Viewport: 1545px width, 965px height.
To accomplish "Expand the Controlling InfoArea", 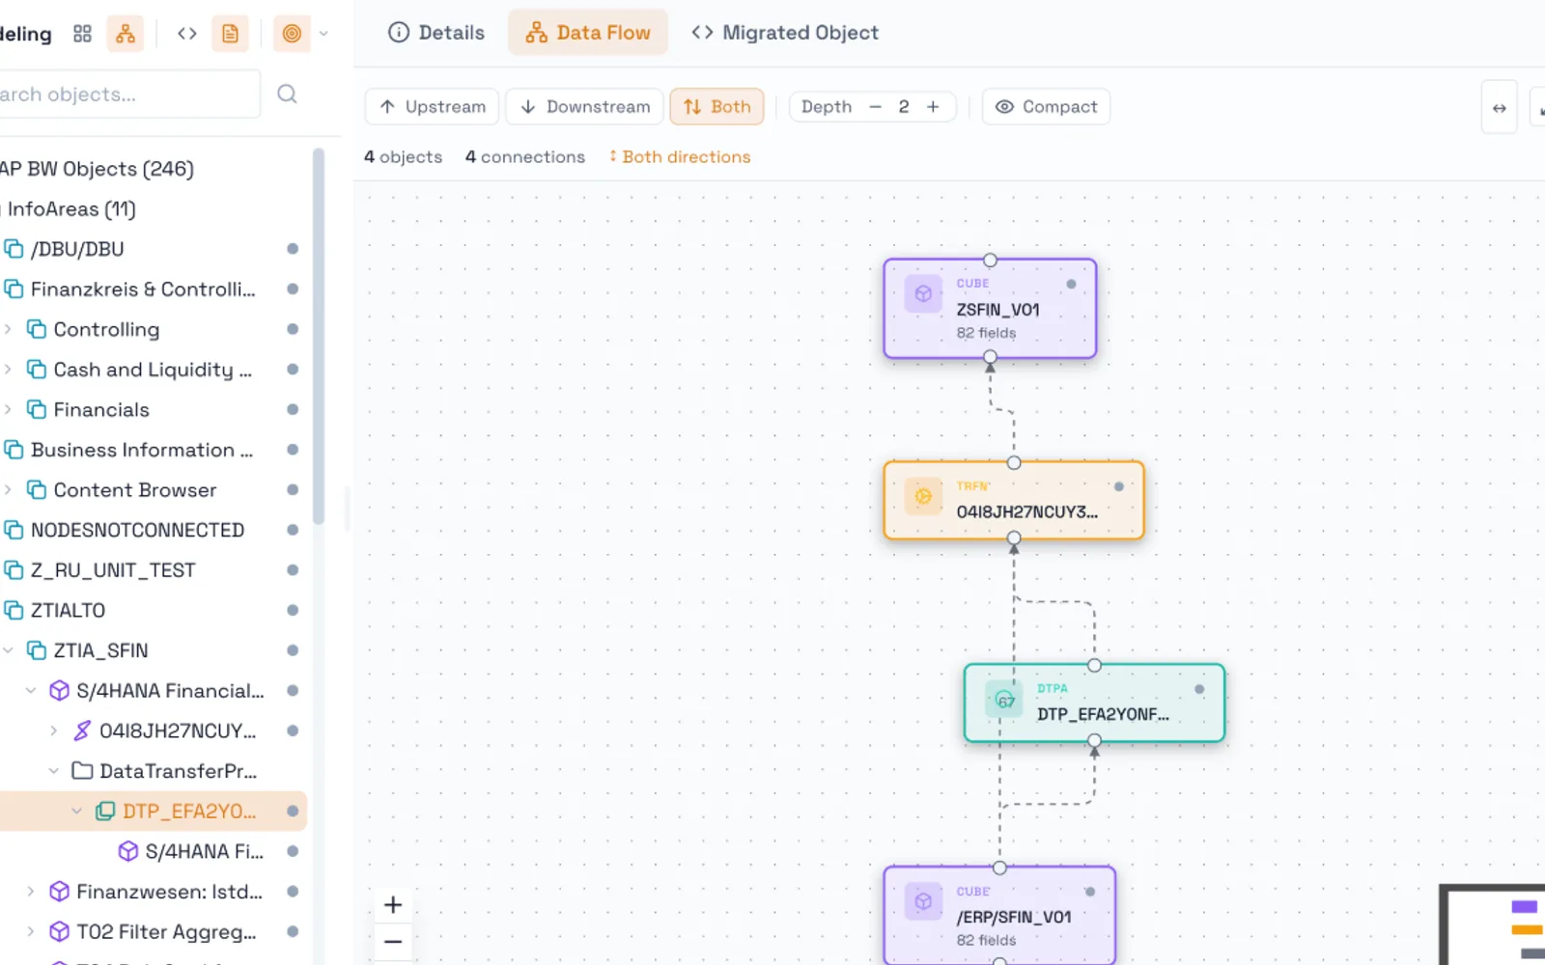I will pyautogui.click(x=8, y=329).
